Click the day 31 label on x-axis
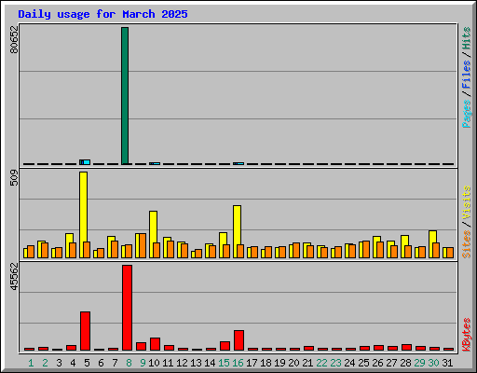This screenshot has width=477, height=373. click(x=447, y=363)
